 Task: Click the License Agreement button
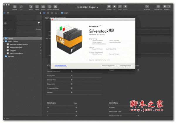click(x=125, y=66)
